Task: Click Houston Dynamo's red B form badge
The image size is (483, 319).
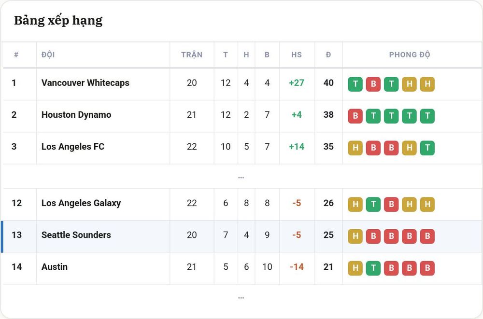Action: [x=355, y=116]
